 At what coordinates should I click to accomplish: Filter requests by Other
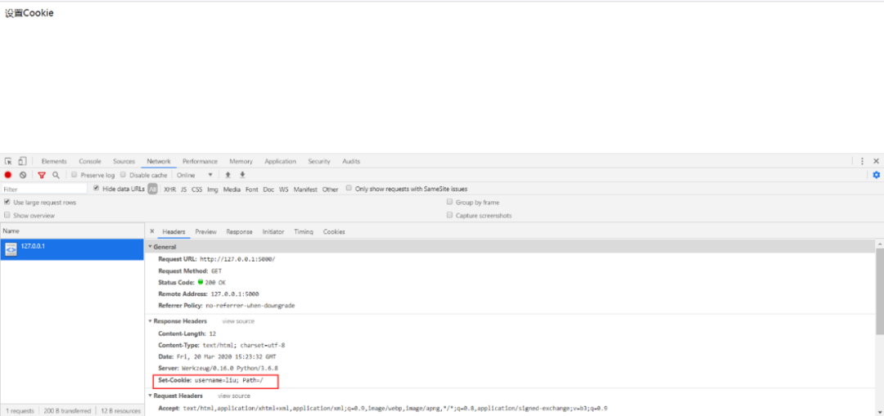click(x=331, y=189)
